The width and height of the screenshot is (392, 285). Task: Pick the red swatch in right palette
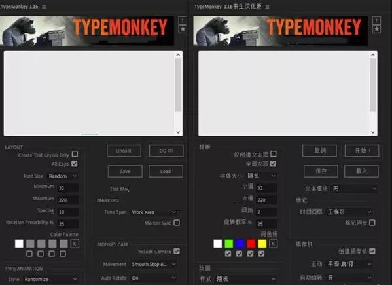point(251,244)
